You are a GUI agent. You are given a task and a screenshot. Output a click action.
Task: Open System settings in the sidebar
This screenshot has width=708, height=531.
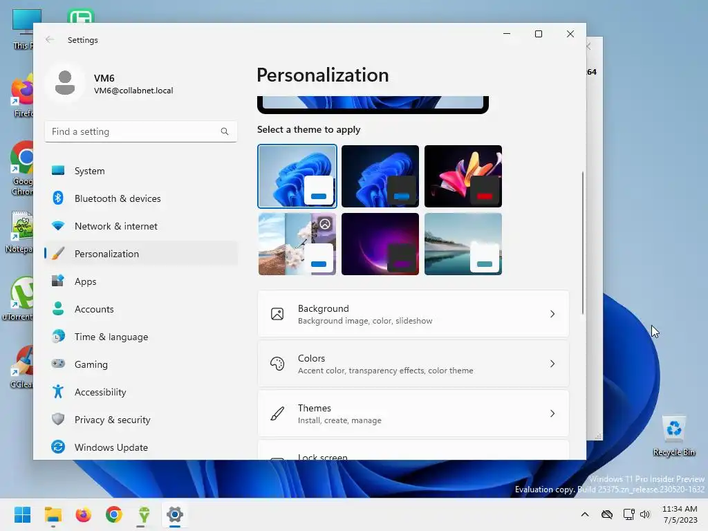[141, 171]
